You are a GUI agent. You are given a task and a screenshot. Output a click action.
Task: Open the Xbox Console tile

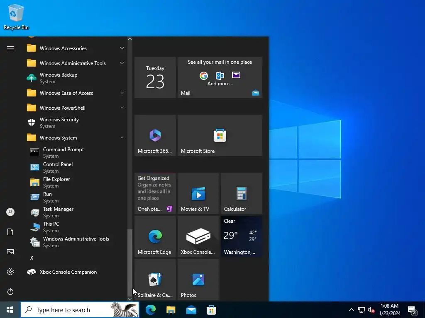pyautogui.click(x=198, y=236)
